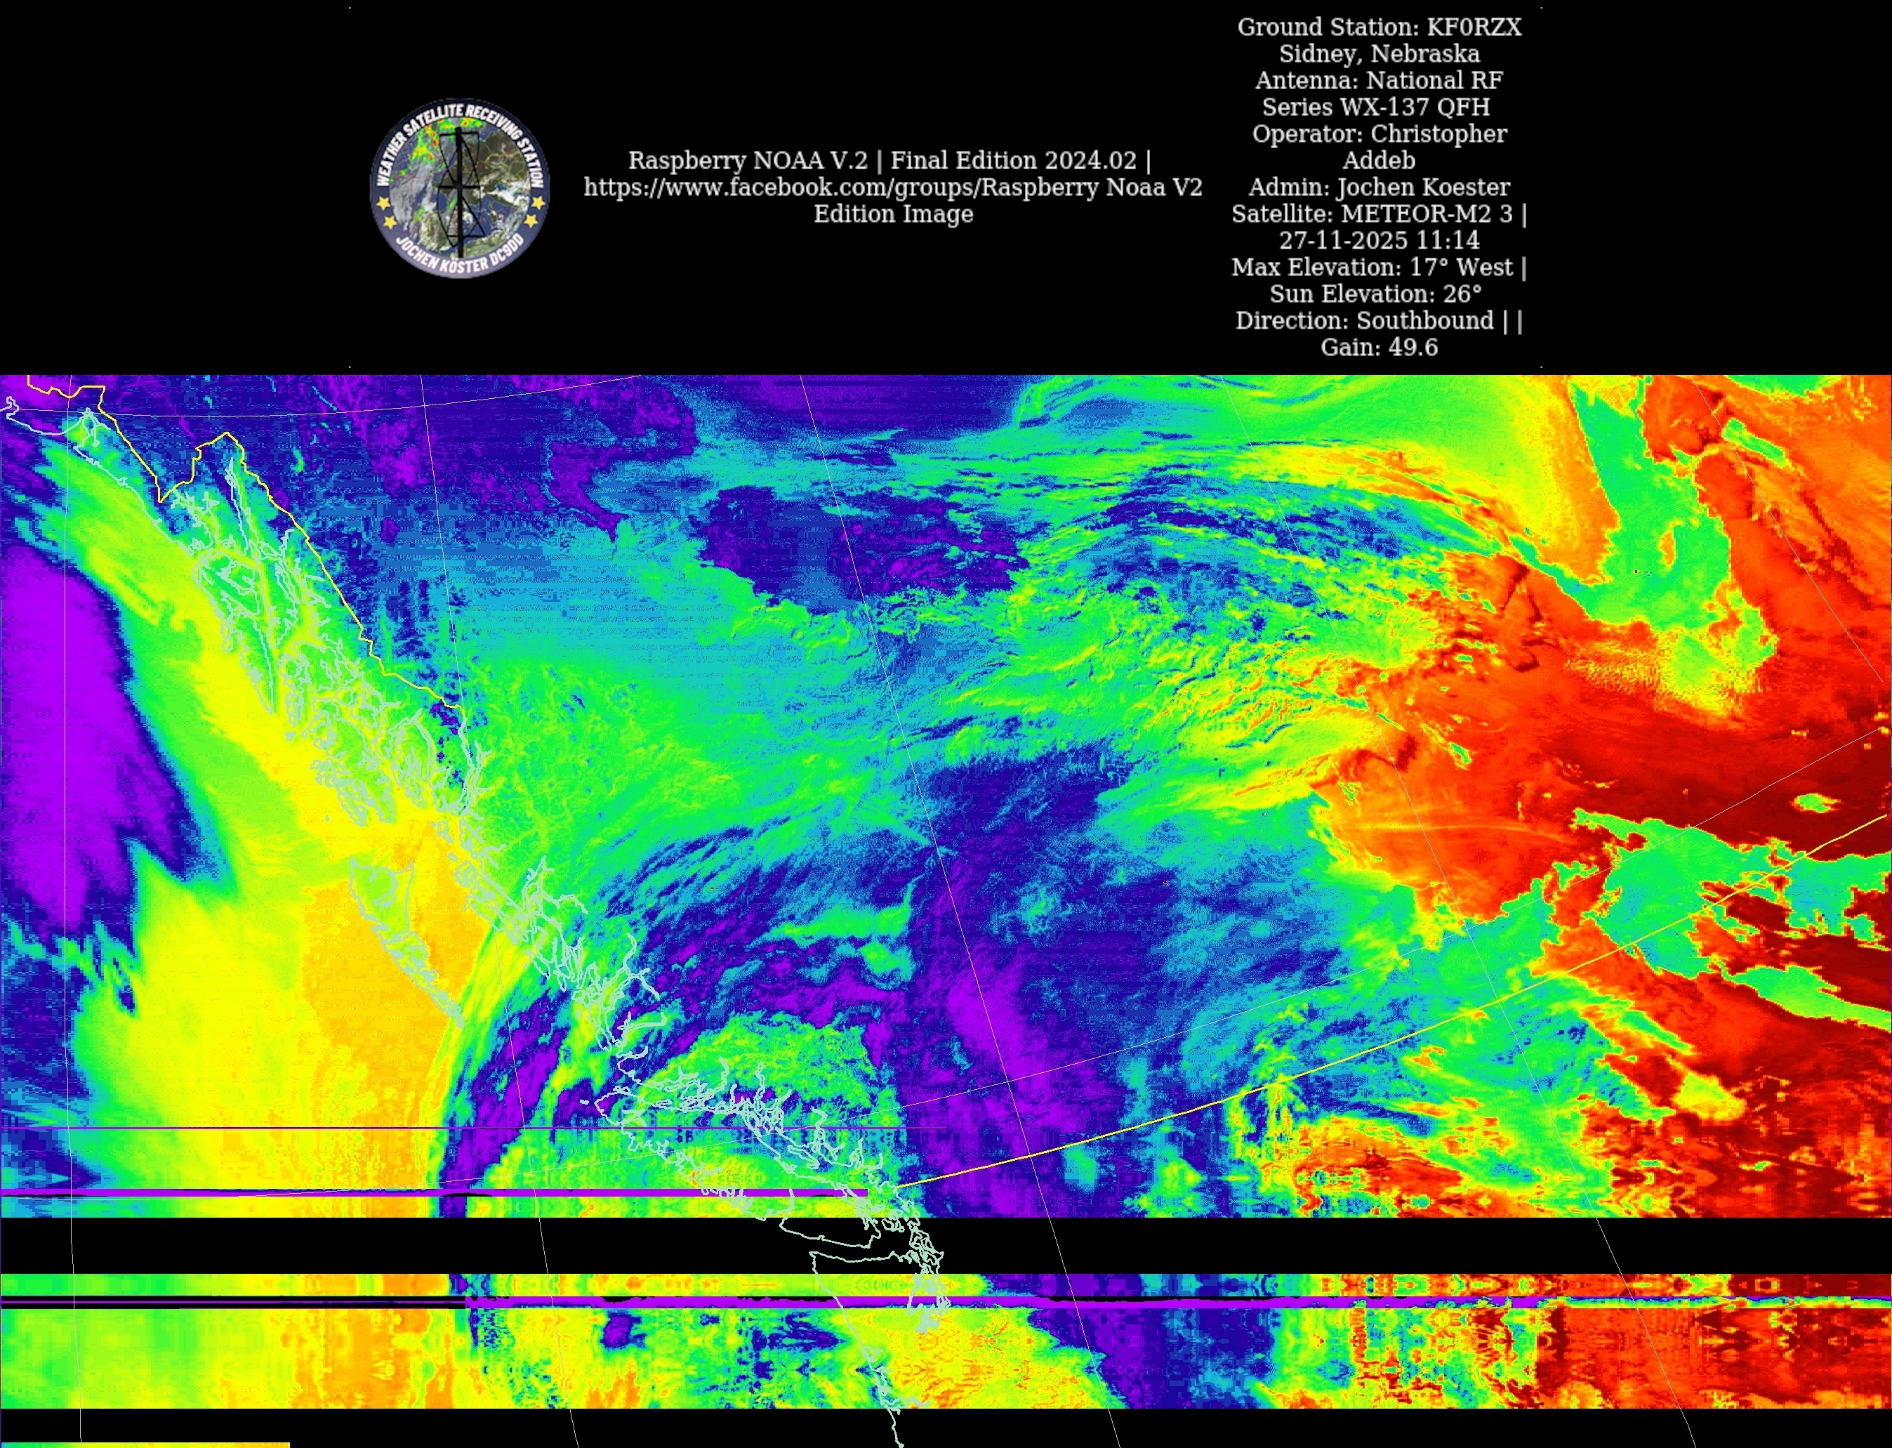The image size is (1892, 1448).
Task: Select the Ground Station: KF0RZX label
Action: tap(1379, 27)
